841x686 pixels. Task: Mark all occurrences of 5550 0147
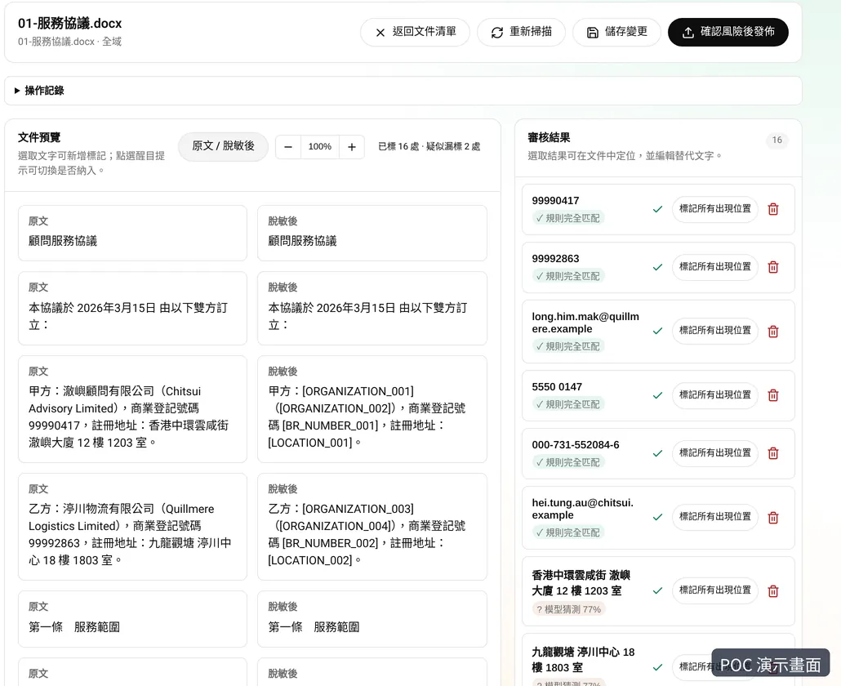715,395
